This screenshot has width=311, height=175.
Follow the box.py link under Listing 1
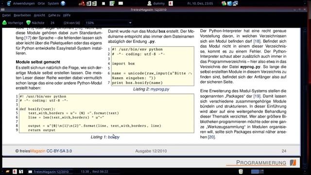[114, 137]
